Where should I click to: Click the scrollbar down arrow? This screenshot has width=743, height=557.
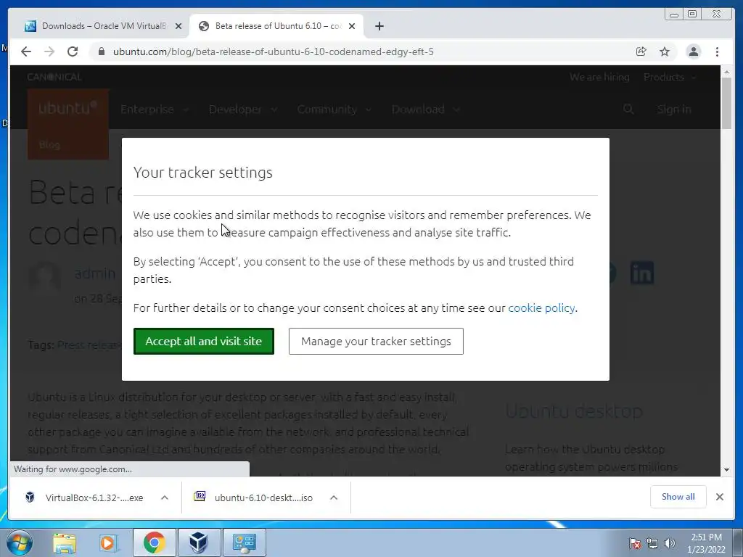[726, 470]
